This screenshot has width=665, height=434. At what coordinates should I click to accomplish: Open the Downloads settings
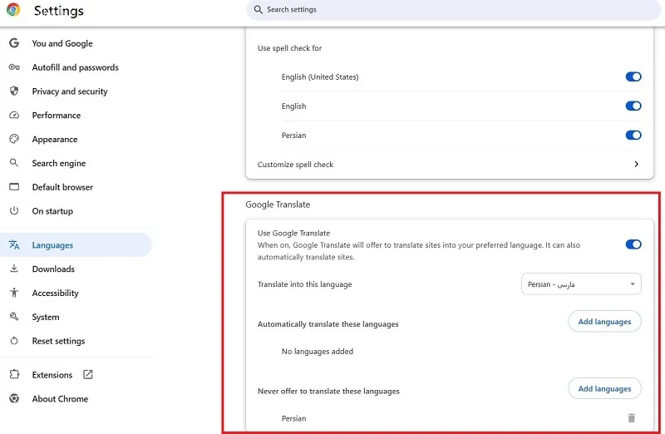click(53, 269)
